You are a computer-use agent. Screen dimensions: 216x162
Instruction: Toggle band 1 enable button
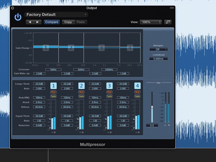click(x=53, y=86)
